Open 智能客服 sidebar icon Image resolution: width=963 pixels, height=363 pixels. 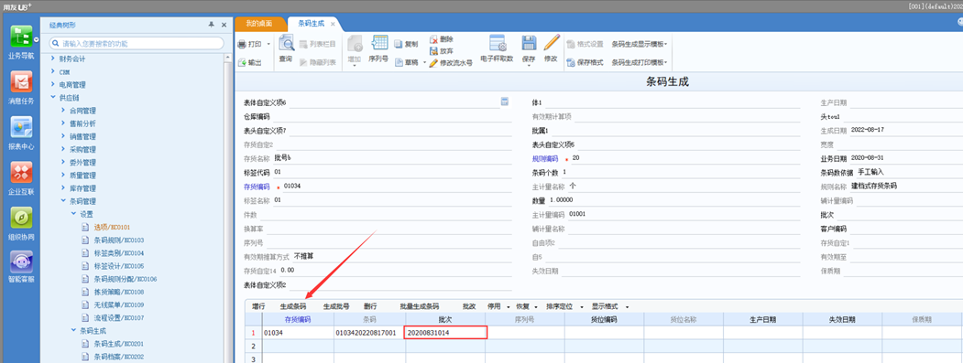21,267
